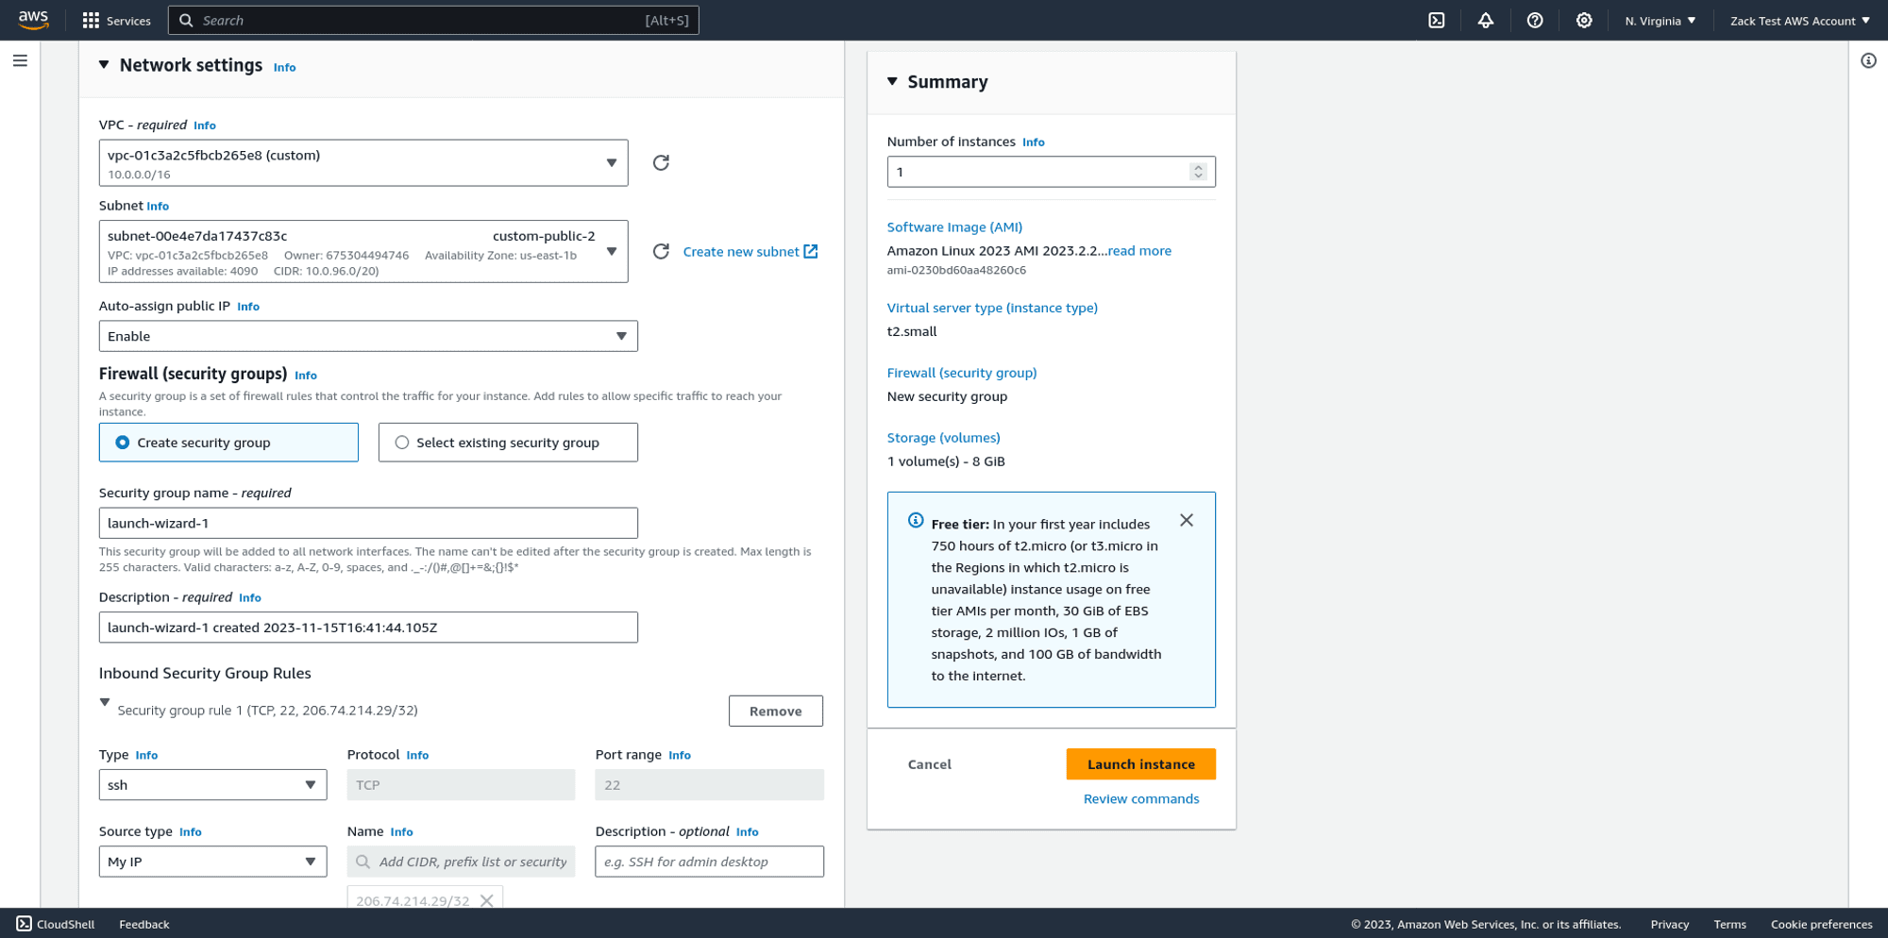Choose Select existing security group

point(403,442)
